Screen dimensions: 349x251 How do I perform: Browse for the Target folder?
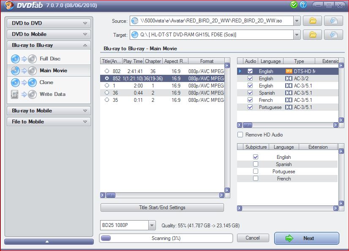(313, 34)
